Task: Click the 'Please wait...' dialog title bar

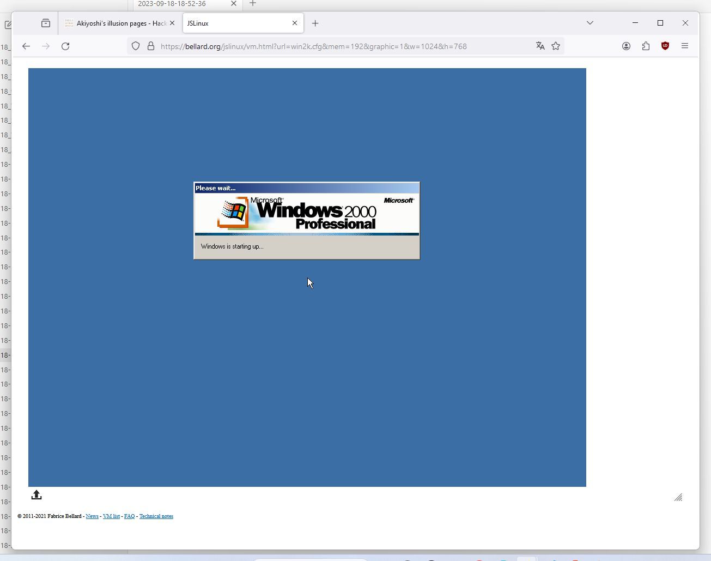Action: tap(307, 188)
